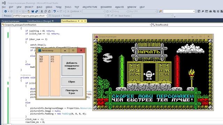
Task: Open the PROJECT menu
Action: [x=29, y=7]
